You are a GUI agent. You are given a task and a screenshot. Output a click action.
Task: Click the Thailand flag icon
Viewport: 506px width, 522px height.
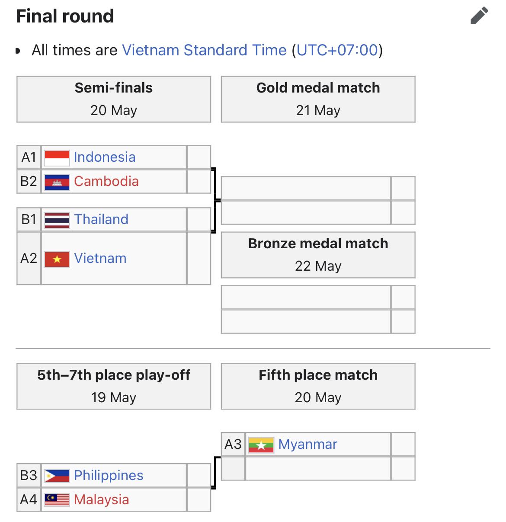coord(57,220)
